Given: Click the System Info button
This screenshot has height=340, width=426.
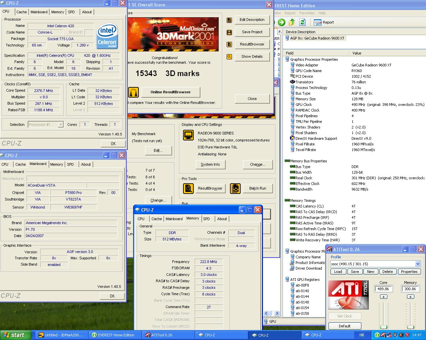Looking at the screenshot, I should 210,164.
